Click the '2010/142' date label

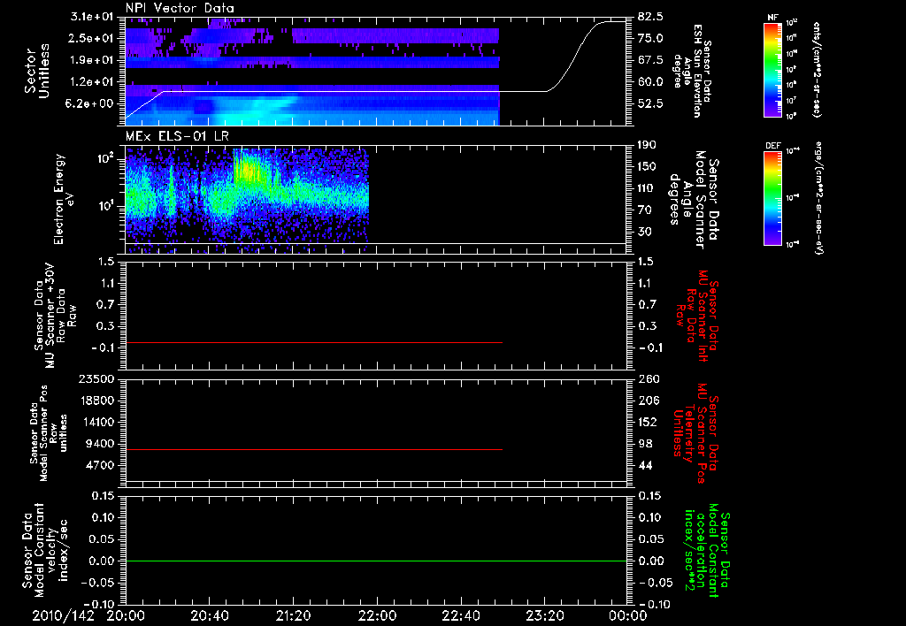click(63, 615)
